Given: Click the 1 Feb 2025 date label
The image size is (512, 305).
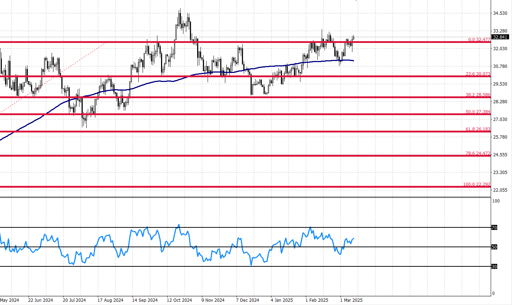Looking at the screenshot, I should coord(317,300).
